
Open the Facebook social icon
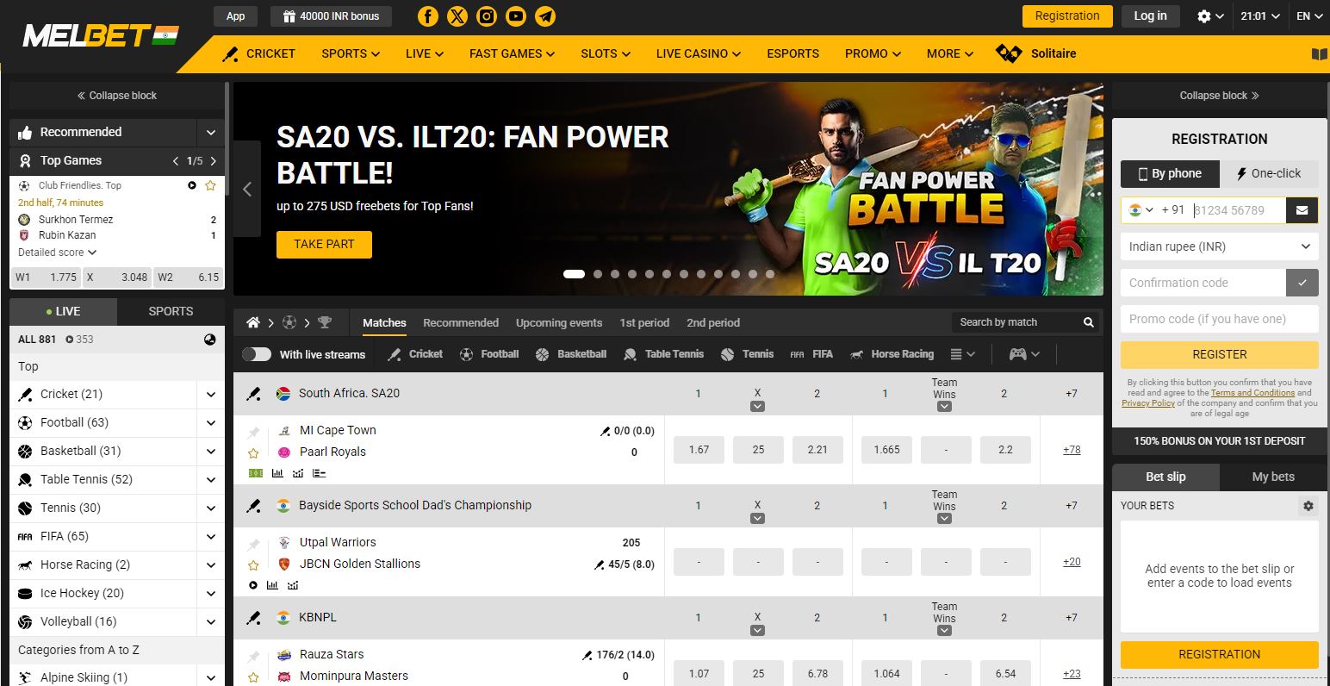pos(427,16)
